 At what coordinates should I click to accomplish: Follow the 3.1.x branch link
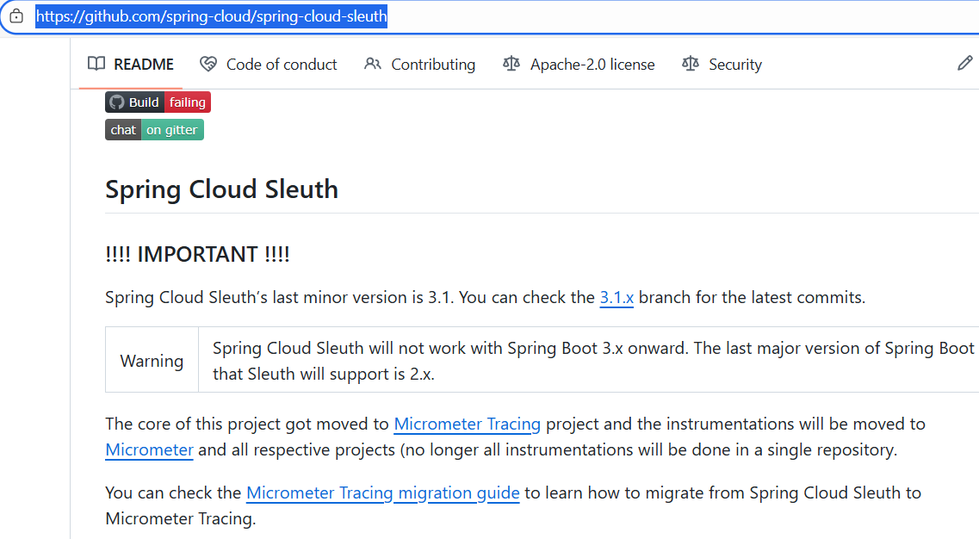pos(617,297)
